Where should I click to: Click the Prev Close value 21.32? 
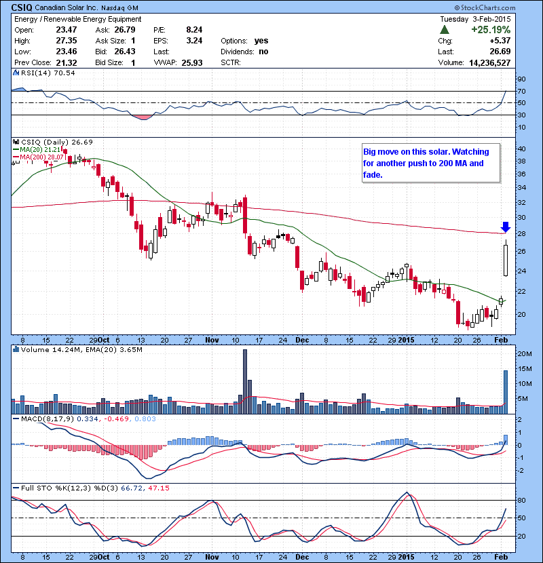coord(67,62)
